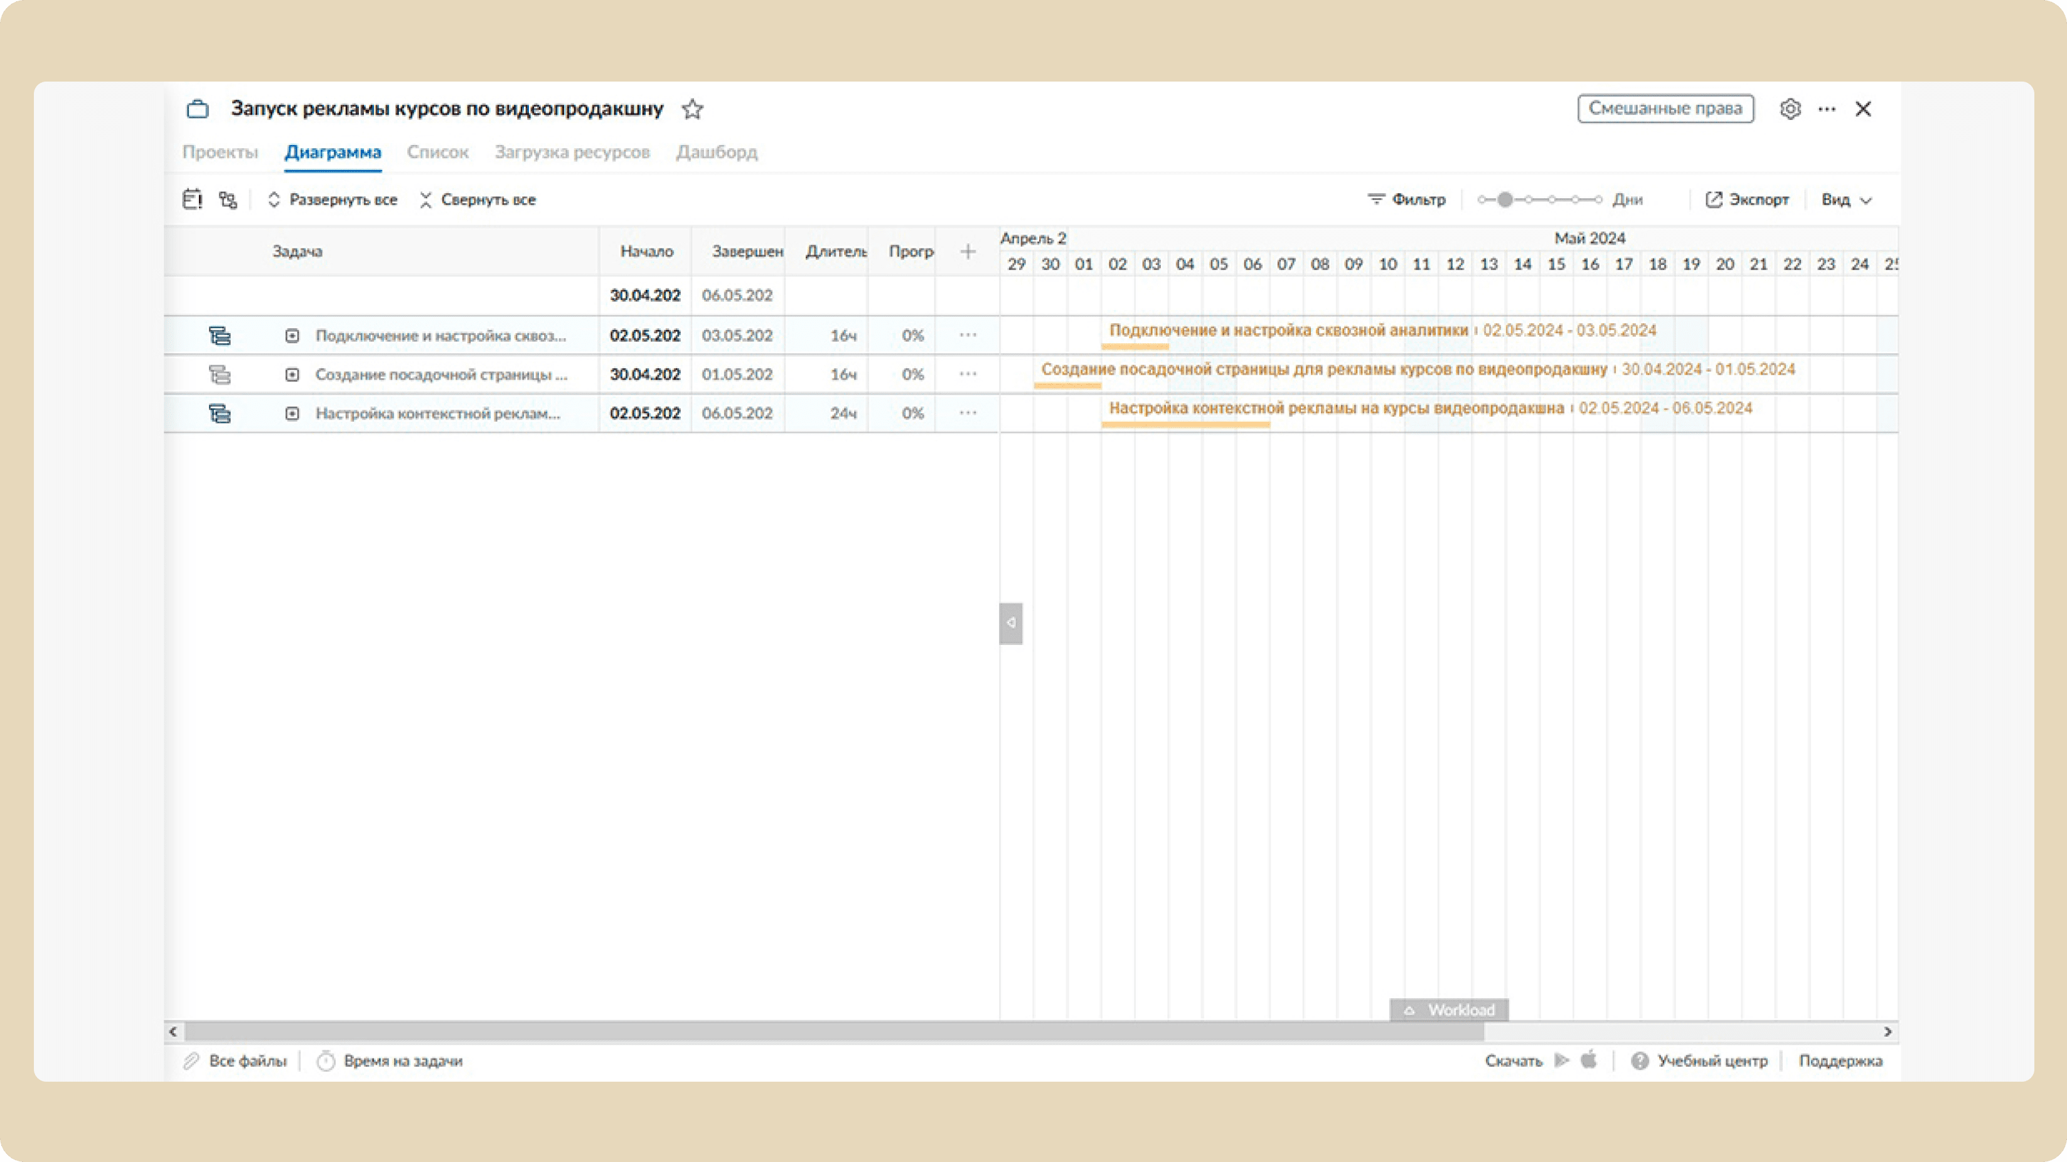This screenshot has width=2067, height=1162.
Task: Open Время на задачи
Action: 390,1061
